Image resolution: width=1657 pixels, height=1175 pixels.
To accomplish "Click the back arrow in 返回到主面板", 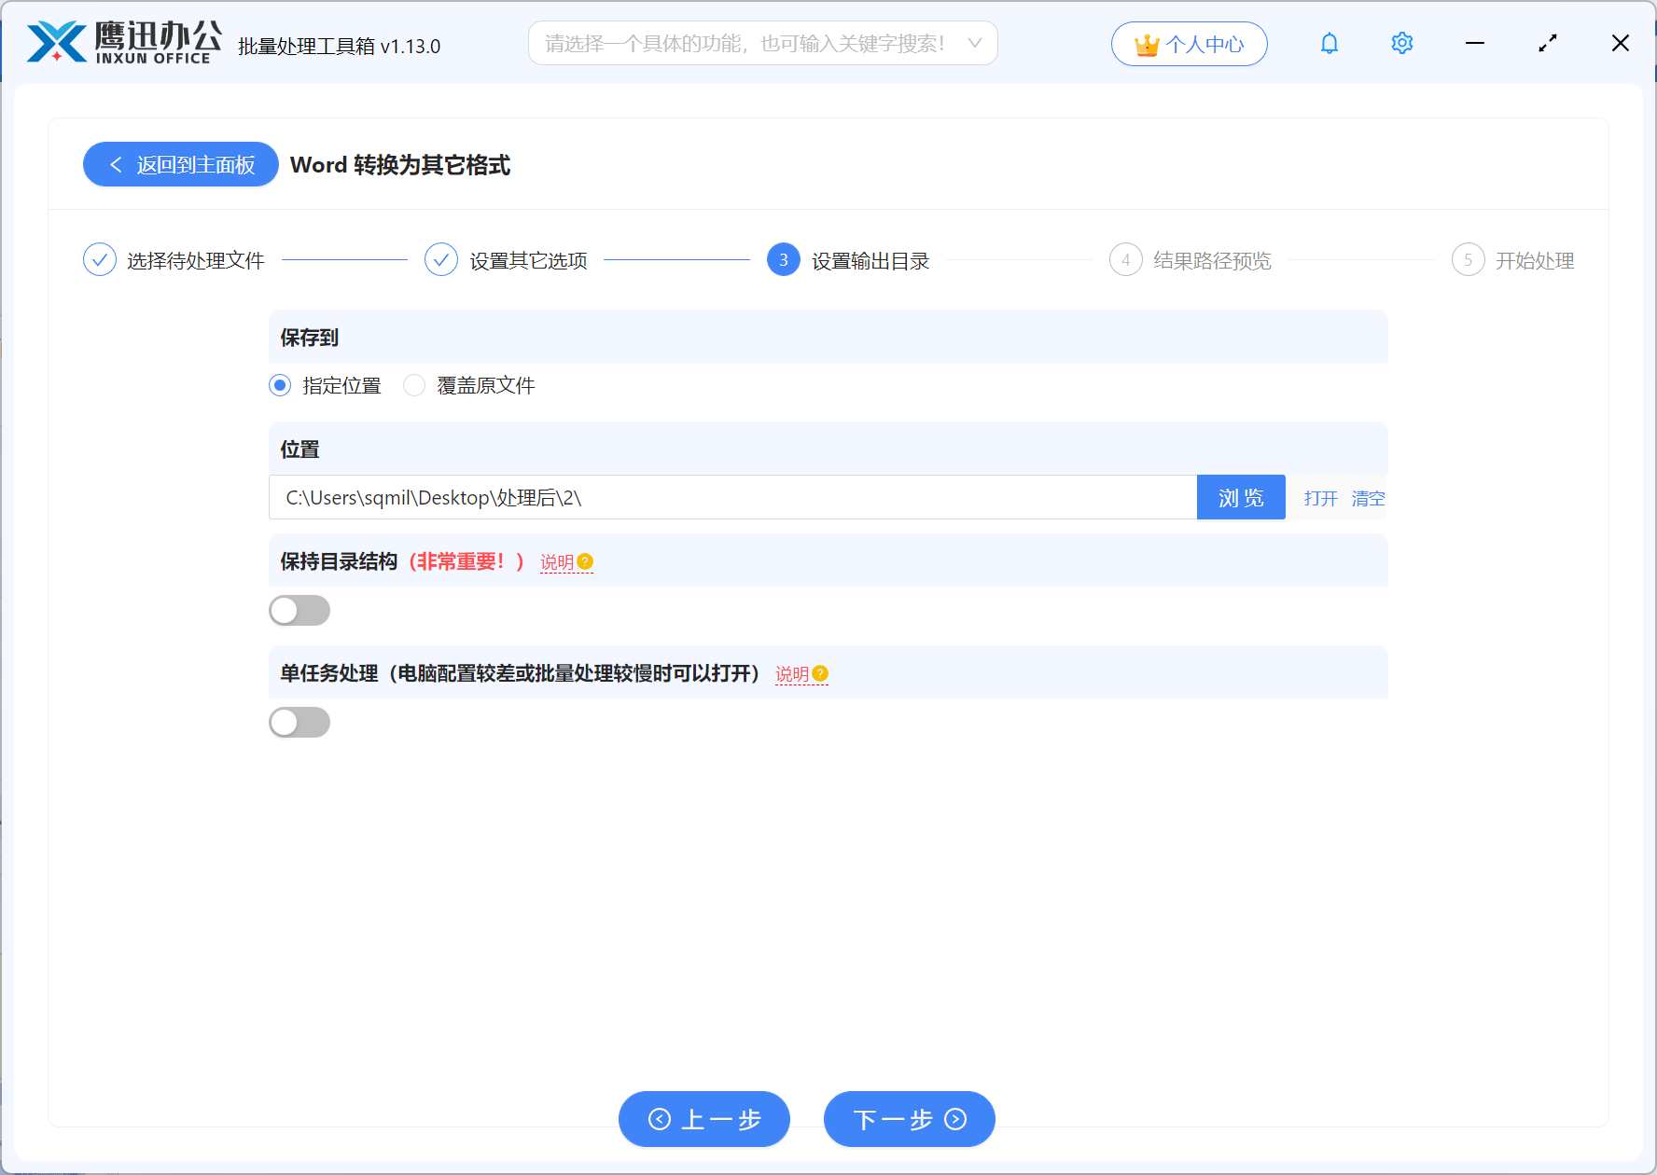I will [x=115, y=164].
